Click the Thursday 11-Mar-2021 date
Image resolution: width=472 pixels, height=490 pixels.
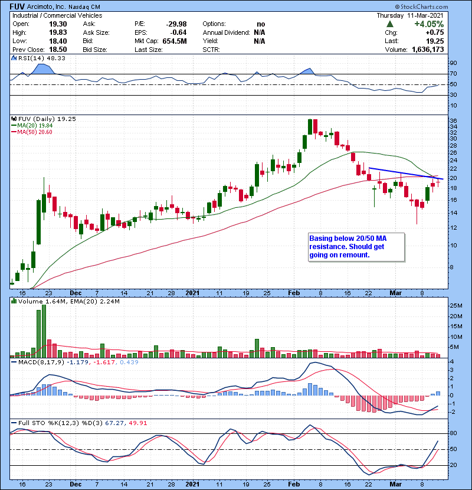tap(410, 15)
